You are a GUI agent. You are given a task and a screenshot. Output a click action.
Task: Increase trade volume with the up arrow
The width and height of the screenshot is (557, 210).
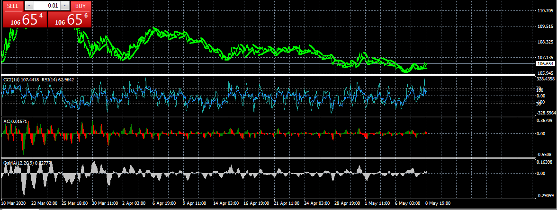[x=64, y=6]
